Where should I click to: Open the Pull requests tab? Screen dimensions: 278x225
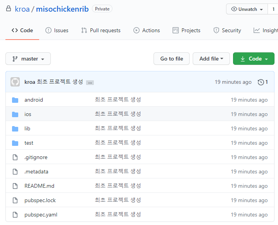[x=101, y=30]
